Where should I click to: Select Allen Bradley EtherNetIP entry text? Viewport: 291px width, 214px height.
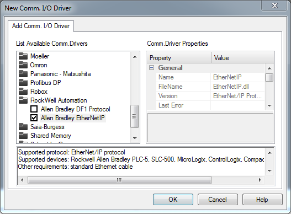(73, 118)
